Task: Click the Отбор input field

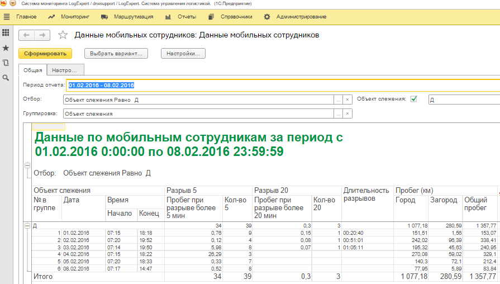Action: 198,100
